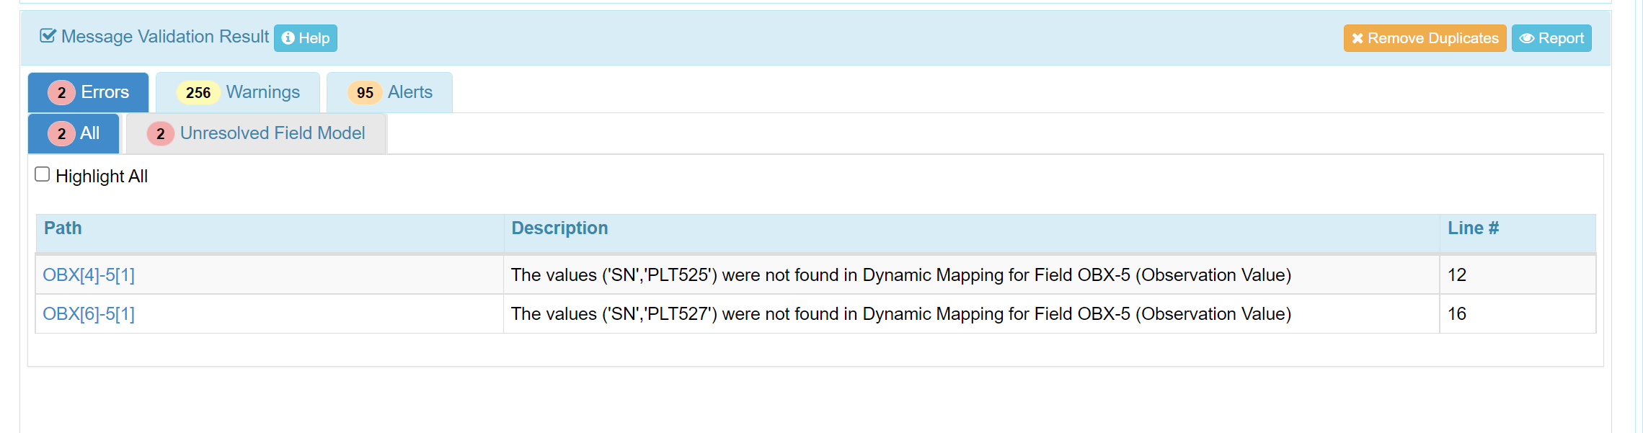Open the Alerts tab
Image resolution: width=1643 pixels, height=433 pixels.
[409, 92]
